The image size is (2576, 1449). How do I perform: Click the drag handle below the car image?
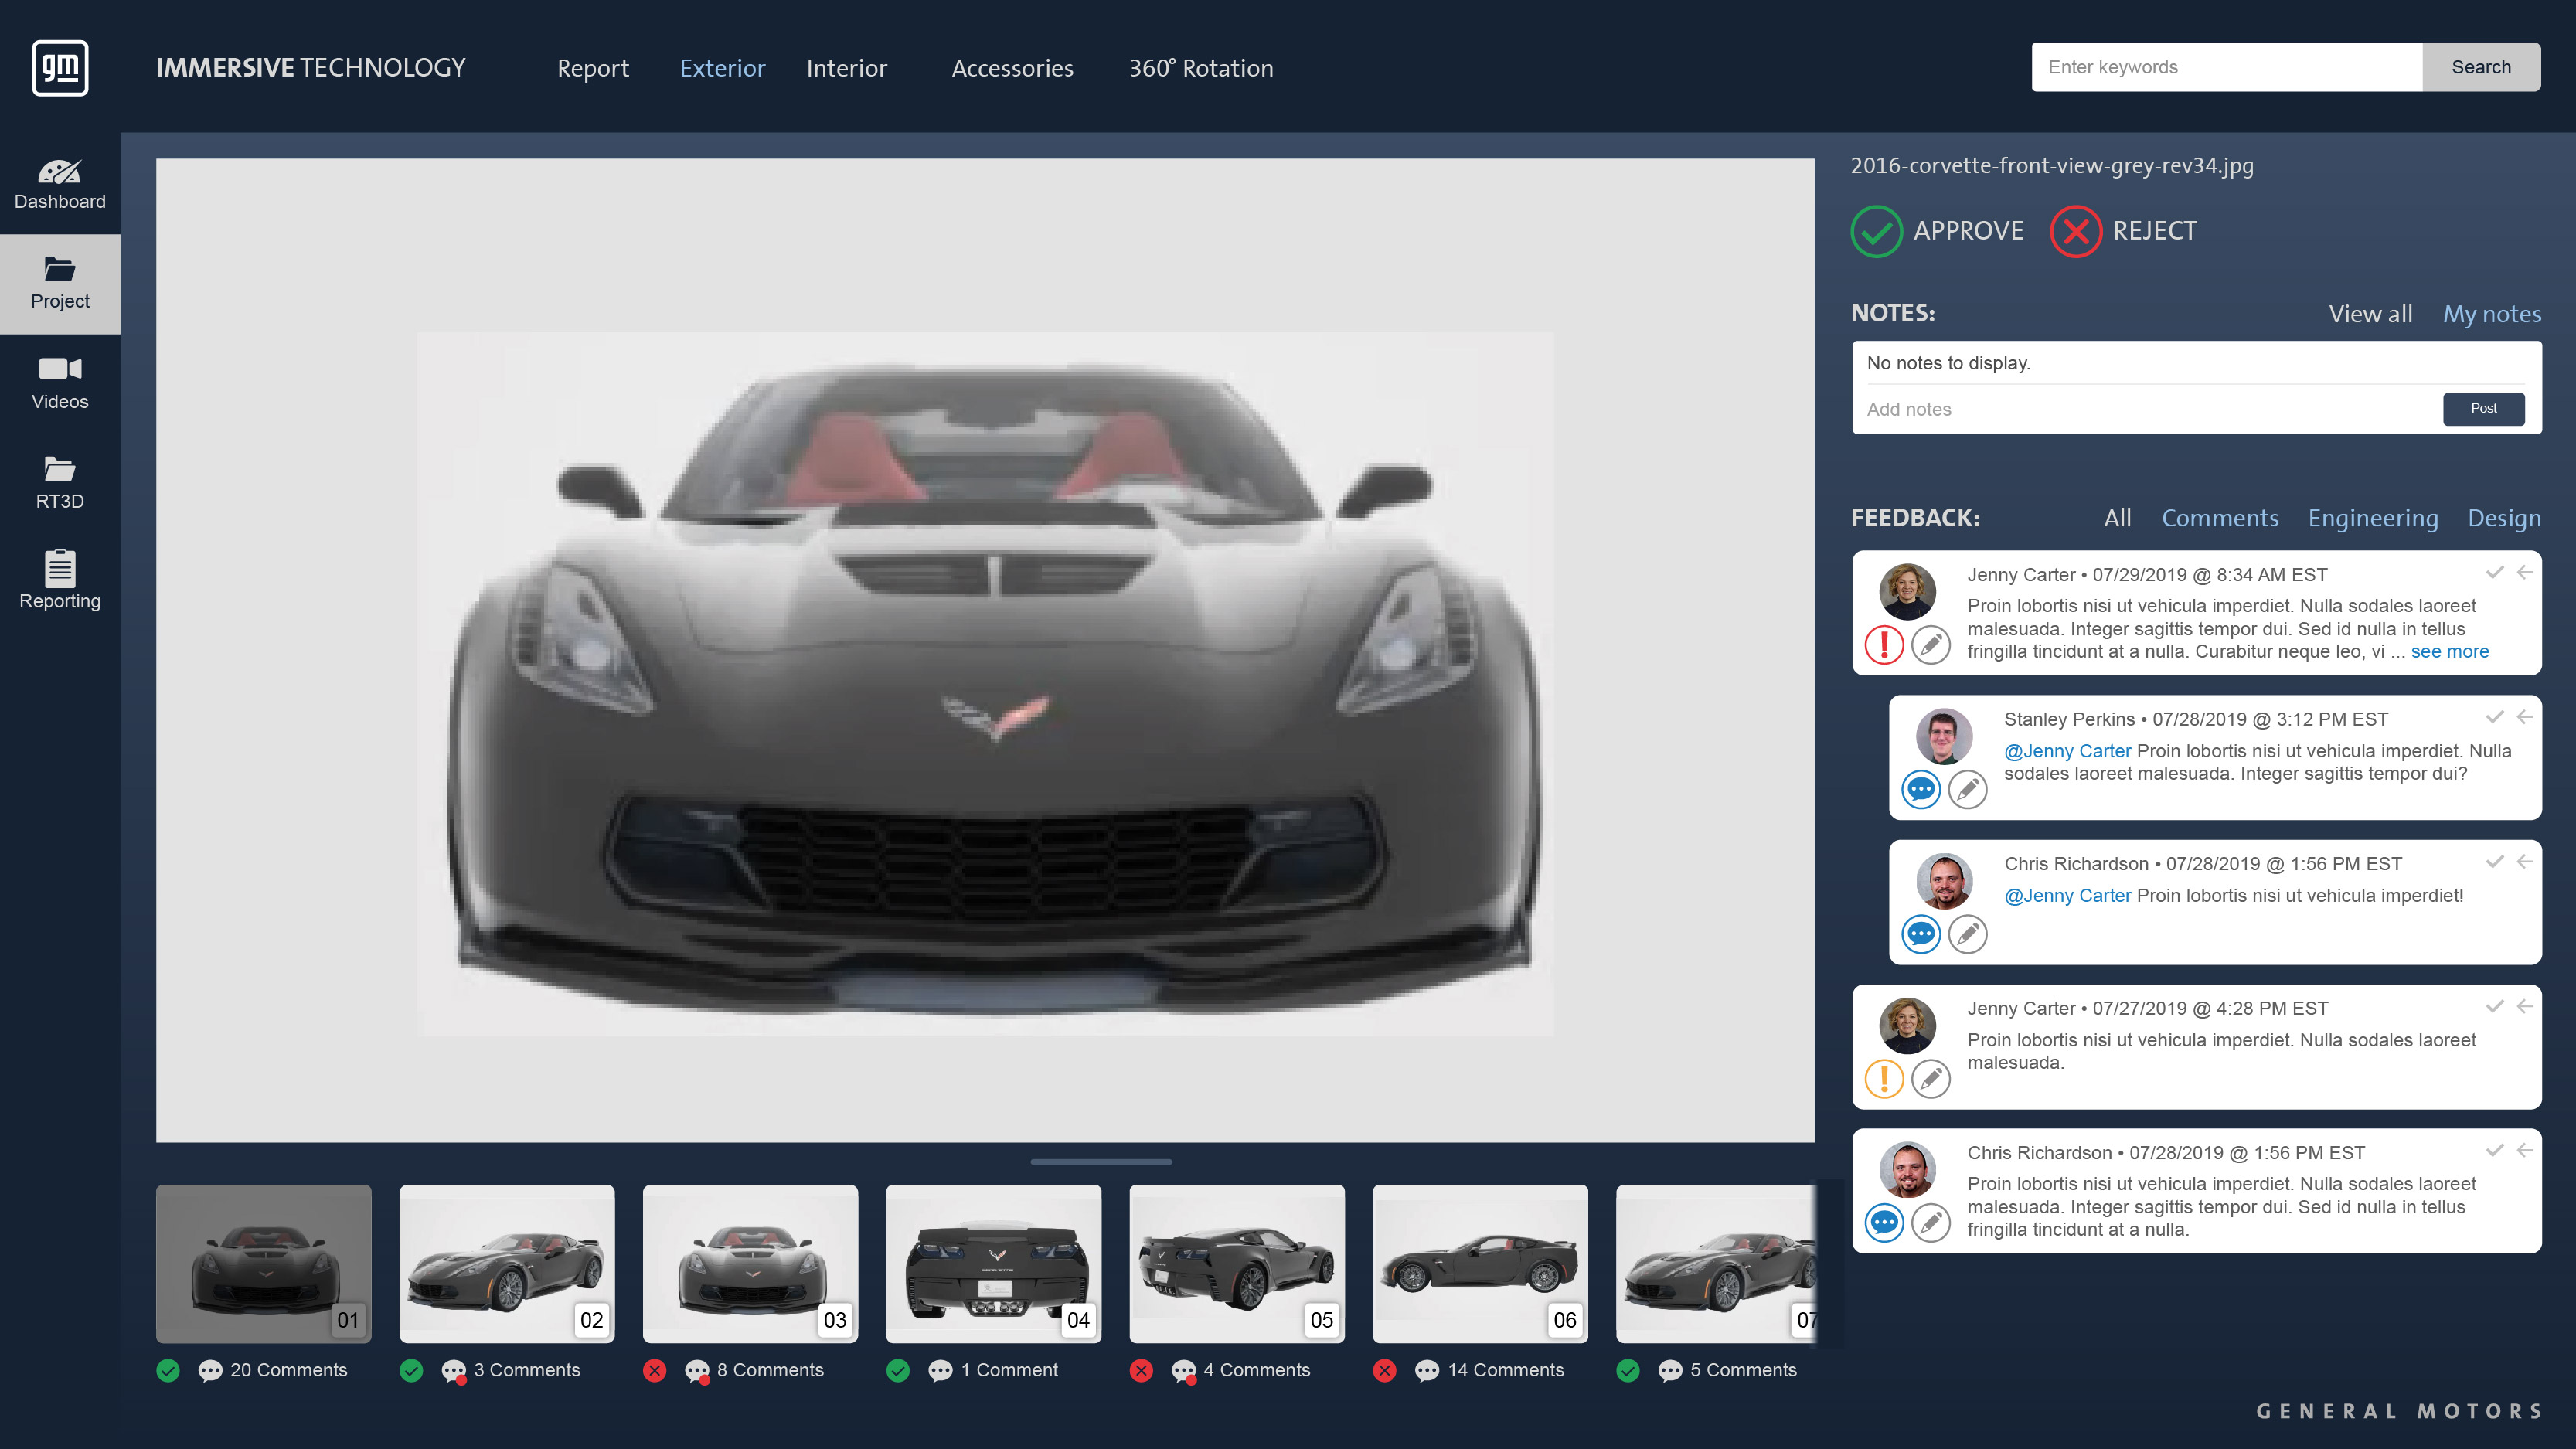coord(1101,1162)
